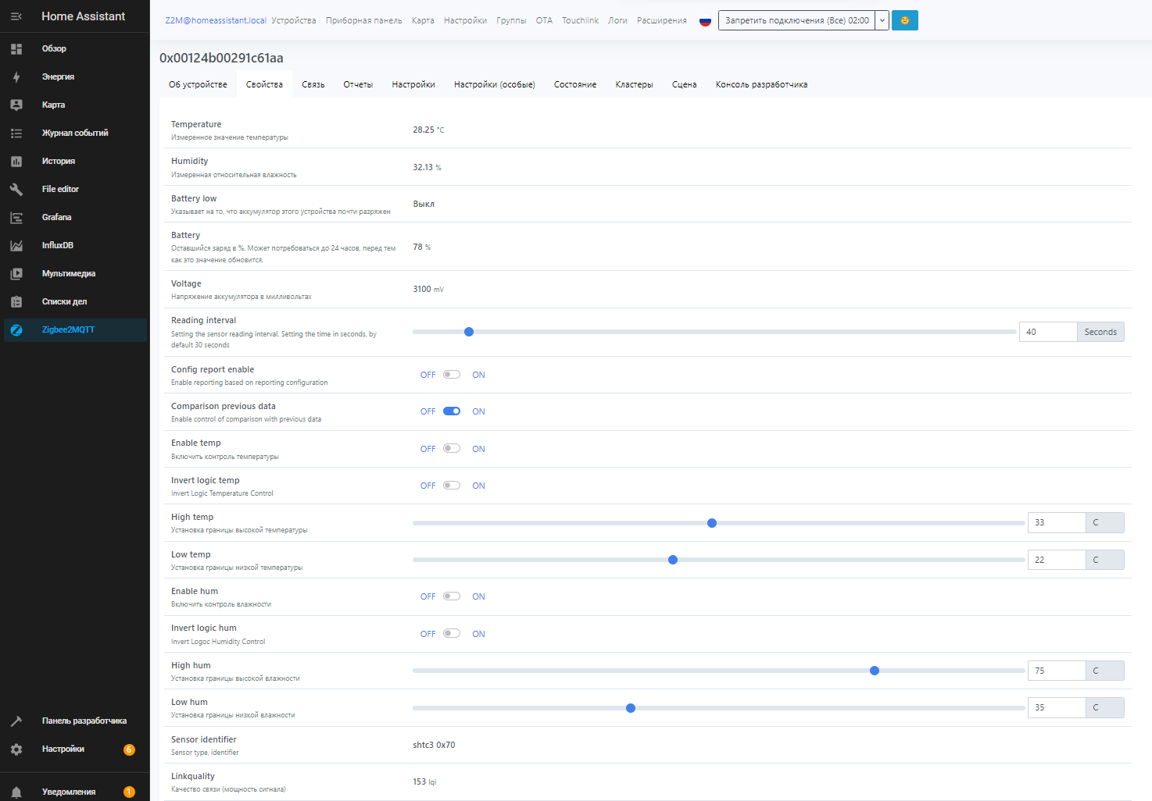Viewport: 1152px width, 801px height.
Task: Turn off Comparison previous data switch
Action: pos(452,411)
